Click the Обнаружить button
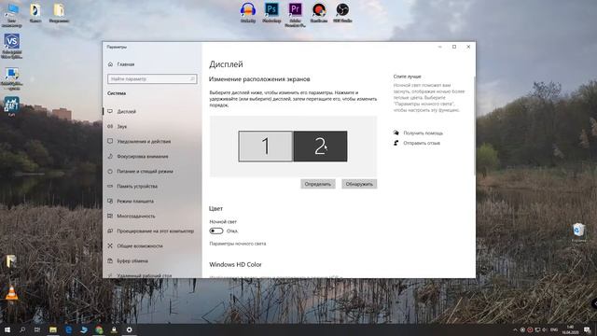 (359, 184)
